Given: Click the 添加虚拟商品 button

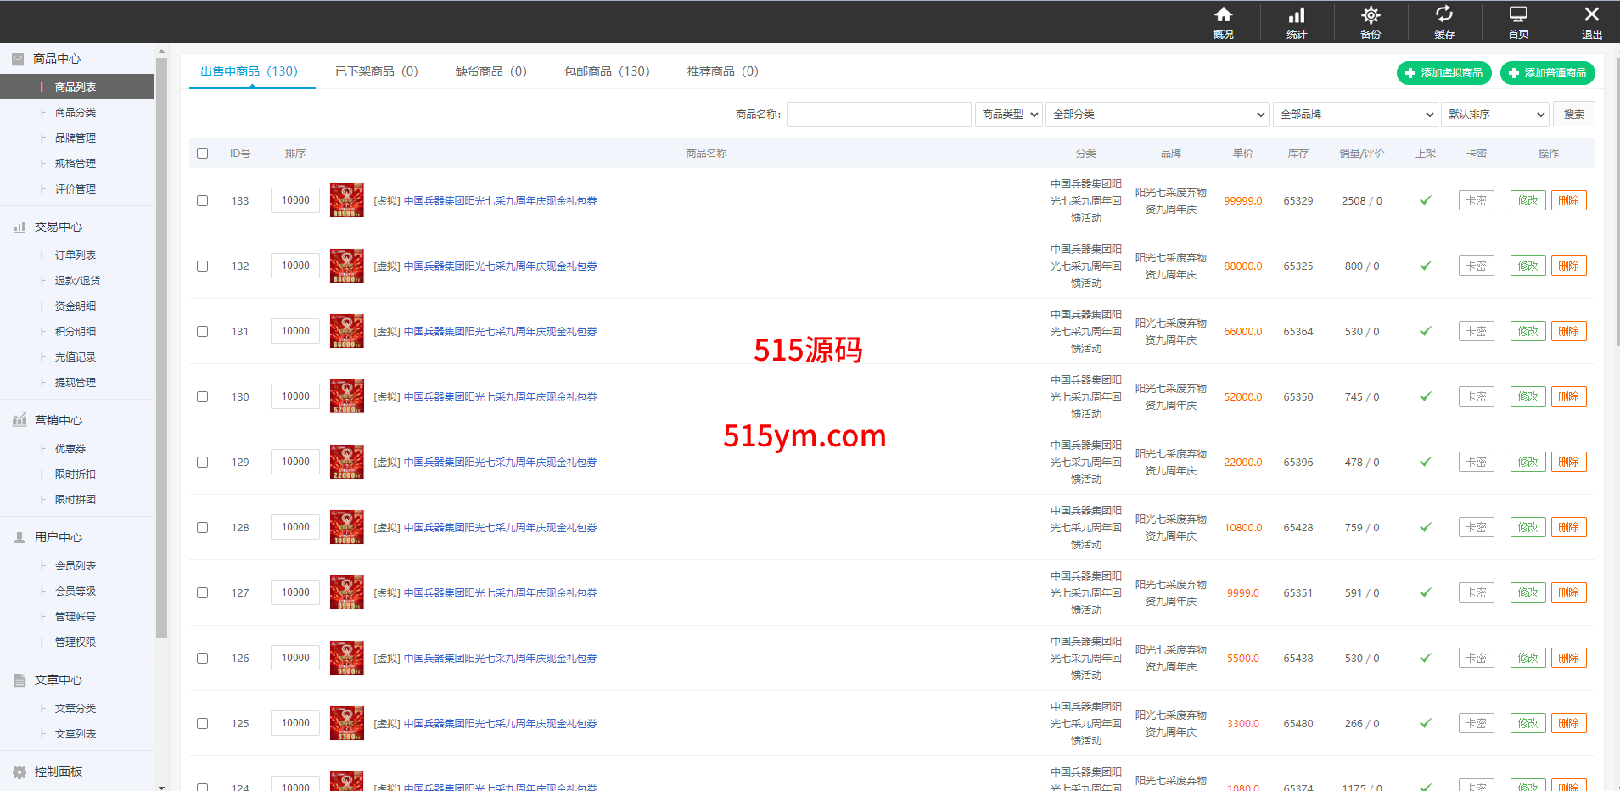Looking at the screenshot, I should 1443,73.
